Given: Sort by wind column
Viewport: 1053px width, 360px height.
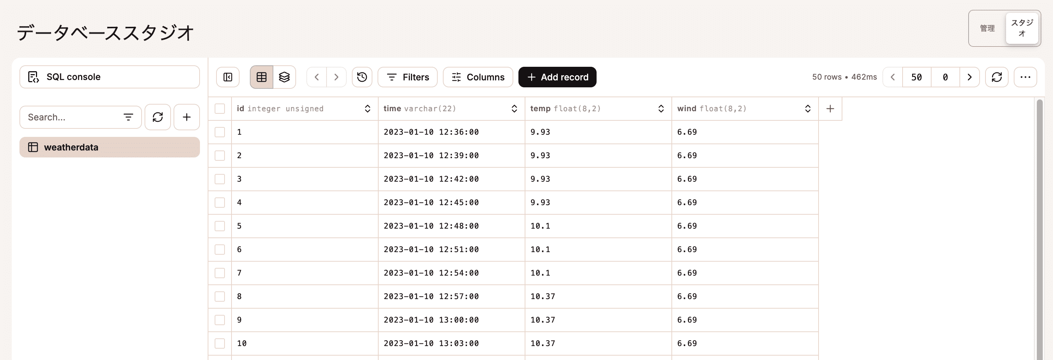Looking at the screenshot, I should 808,109.
